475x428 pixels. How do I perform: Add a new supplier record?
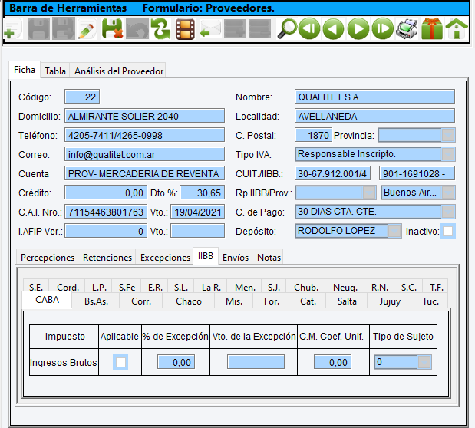point(13,29)
